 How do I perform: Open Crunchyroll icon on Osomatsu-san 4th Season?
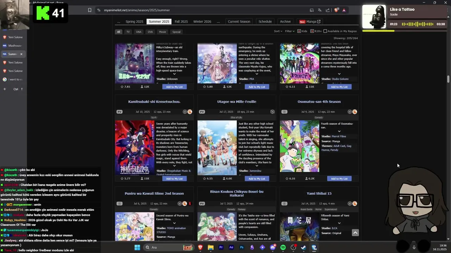pos(354,112)
